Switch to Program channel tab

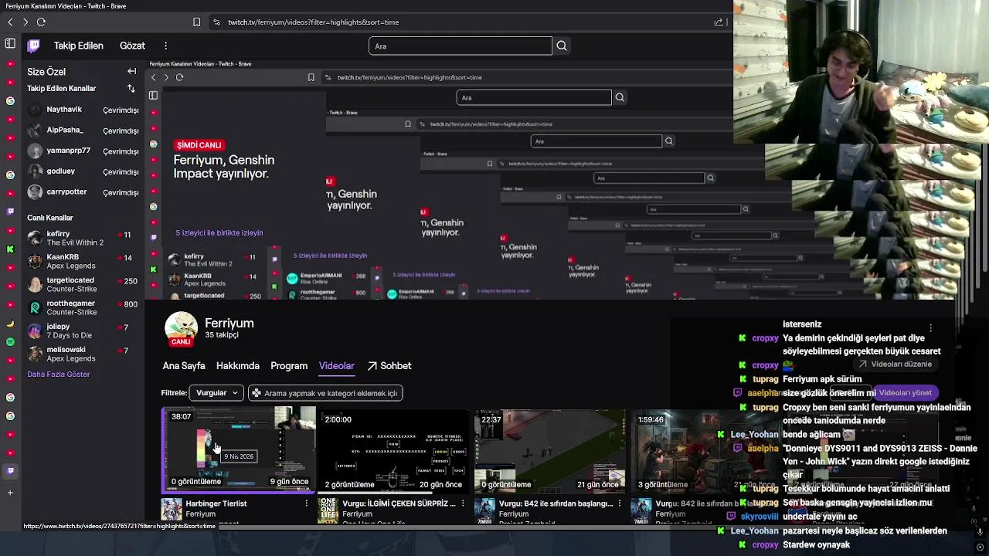pos(289,366)
